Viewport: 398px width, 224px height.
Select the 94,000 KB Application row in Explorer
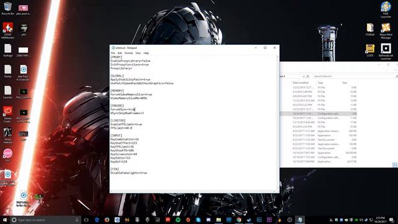pos(318,153)
